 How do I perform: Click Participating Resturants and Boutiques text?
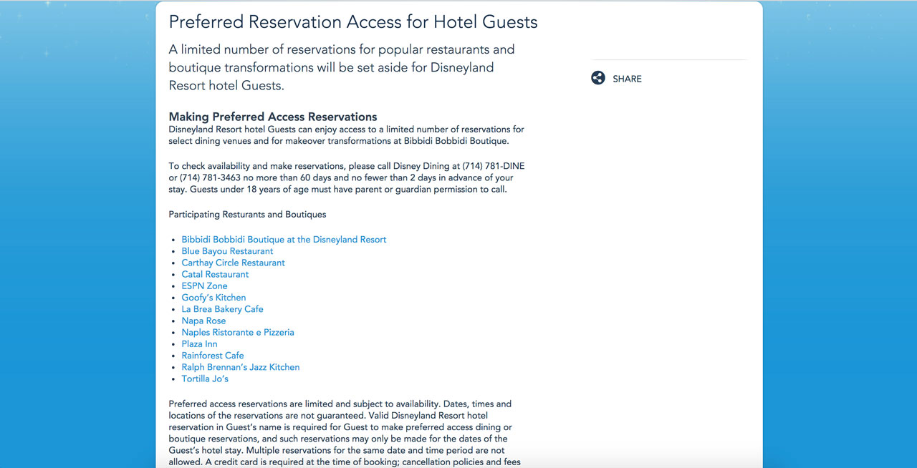(x=247, y=214)
